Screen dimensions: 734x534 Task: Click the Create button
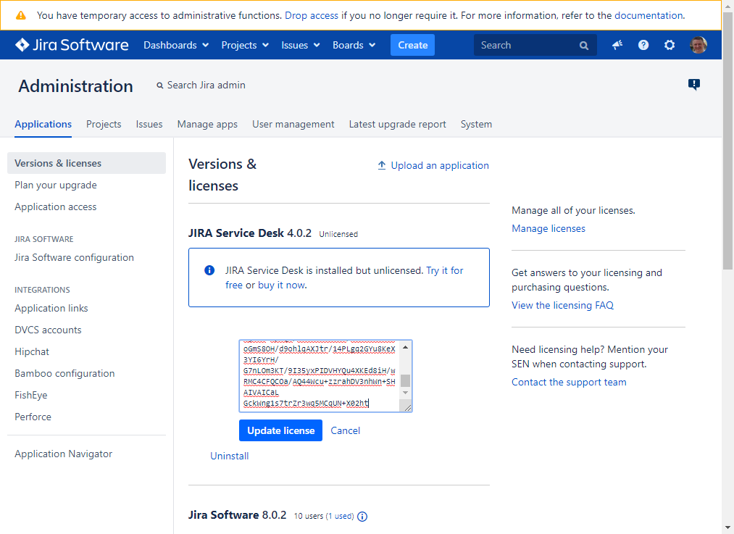[412, 45]
